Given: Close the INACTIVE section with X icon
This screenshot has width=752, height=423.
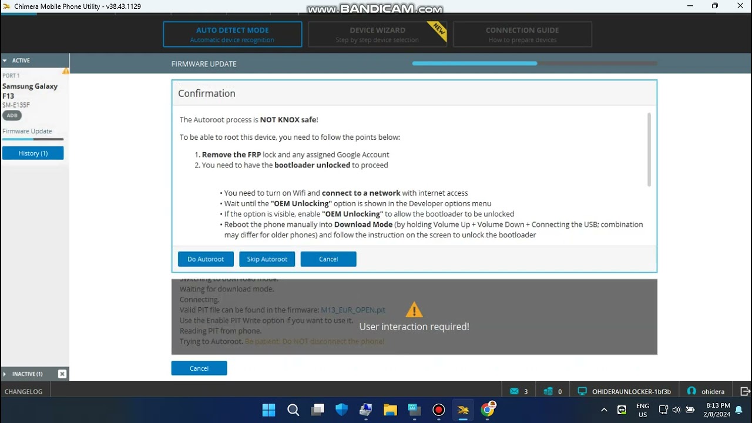Looking at the screenshot, I should 62,374.
